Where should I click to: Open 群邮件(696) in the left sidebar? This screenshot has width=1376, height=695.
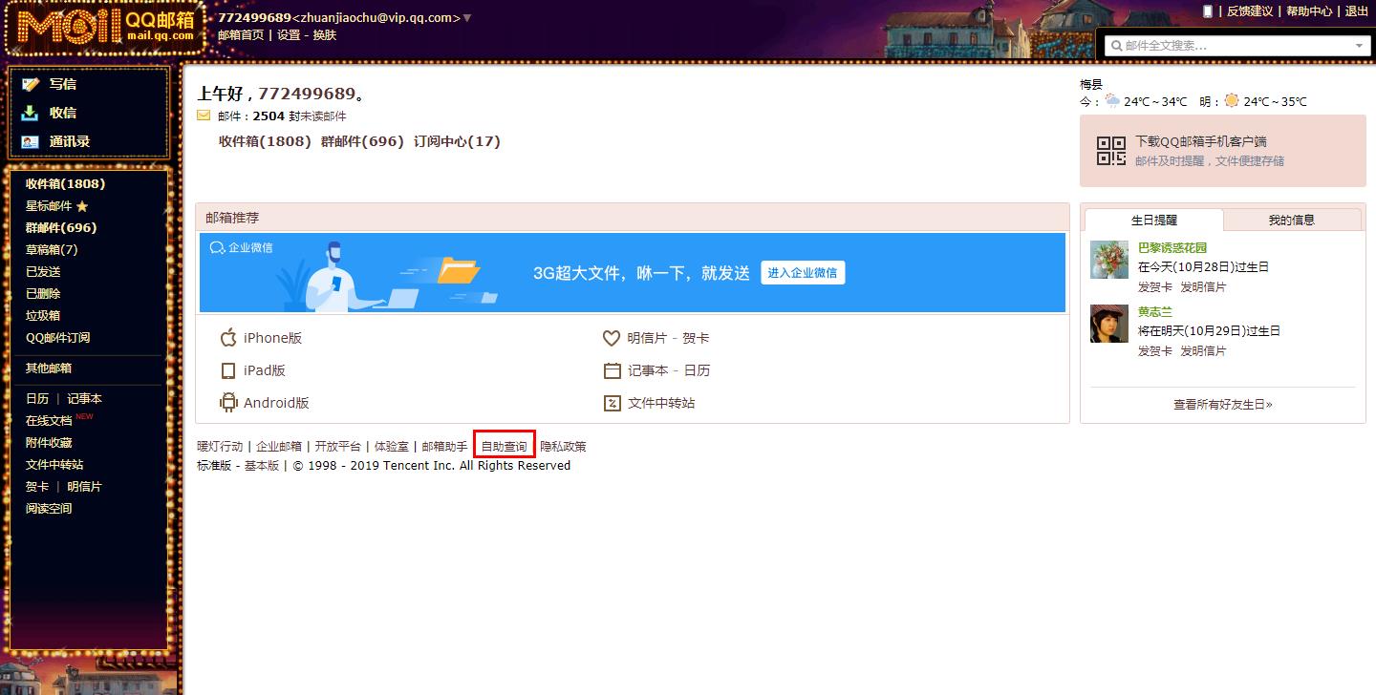pyautogui.click(x=61, y=227)
